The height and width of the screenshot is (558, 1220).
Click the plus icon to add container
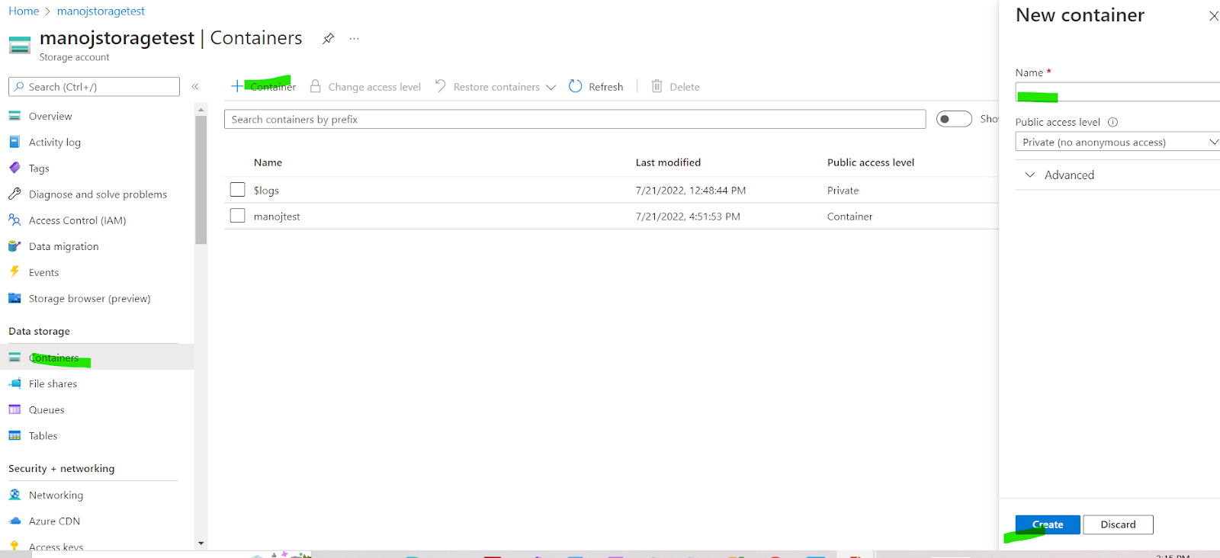click(x=237, y=86)
